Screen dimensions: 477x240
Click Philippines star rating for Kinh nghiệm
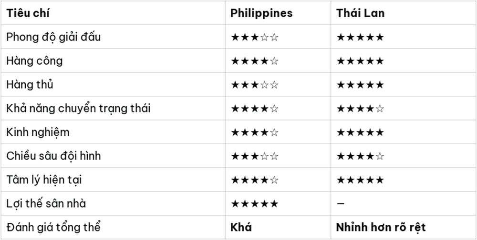[x=255, y=132]
